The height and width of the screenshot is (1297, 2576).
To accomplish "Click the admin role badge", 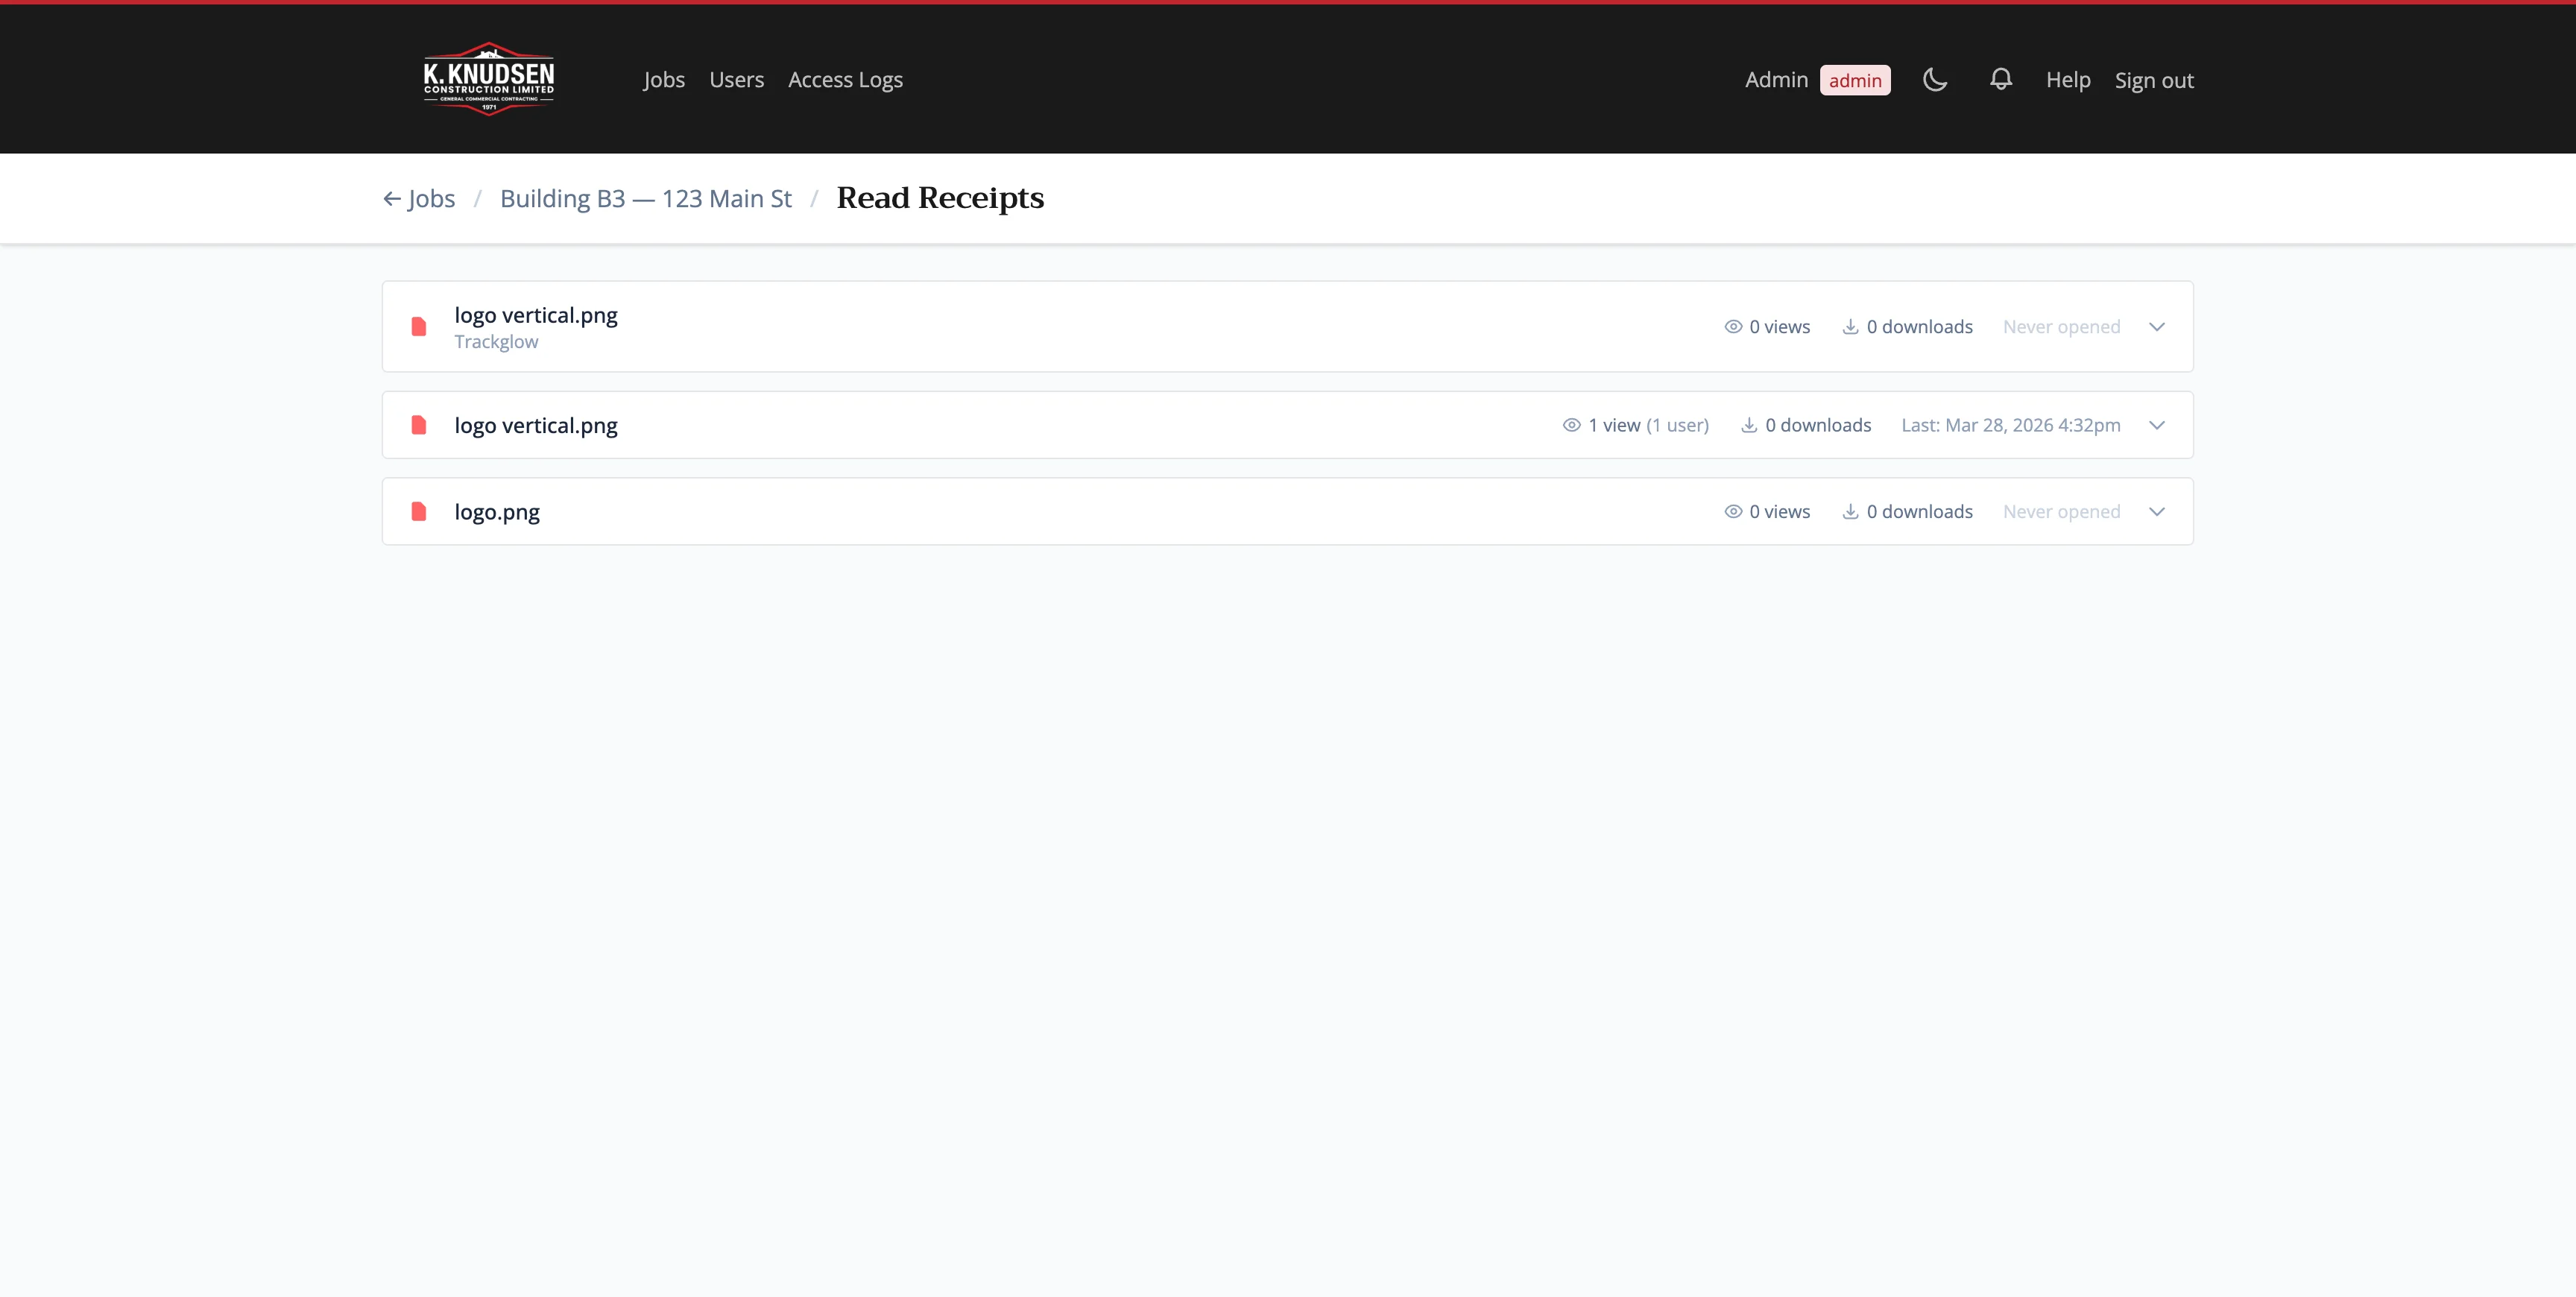I will 1856,79.
